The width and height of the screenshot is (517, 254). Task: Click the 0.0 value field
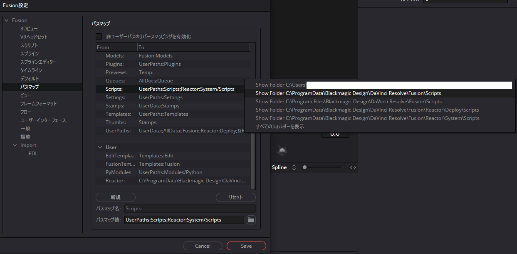tap(335, 134)
